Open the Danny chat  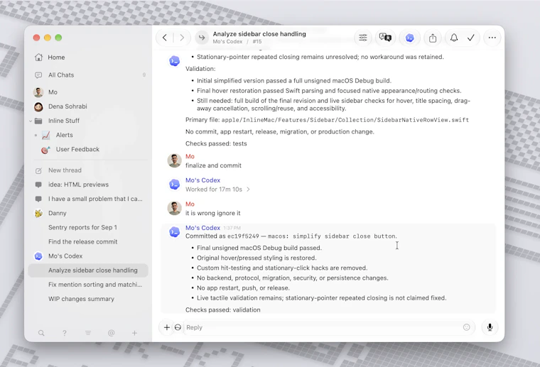pyautogui.click(x=89, y=213)
